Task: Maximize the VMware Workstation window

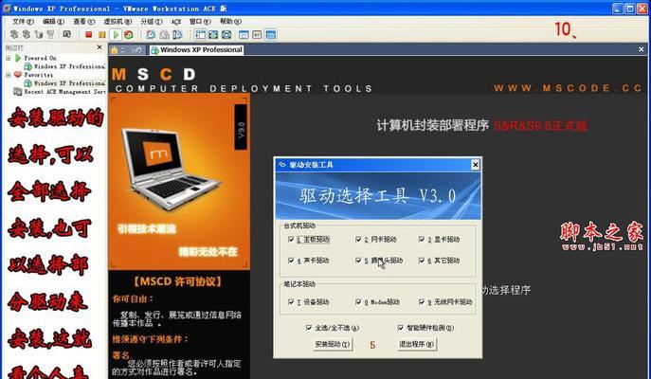Action: 630,9
